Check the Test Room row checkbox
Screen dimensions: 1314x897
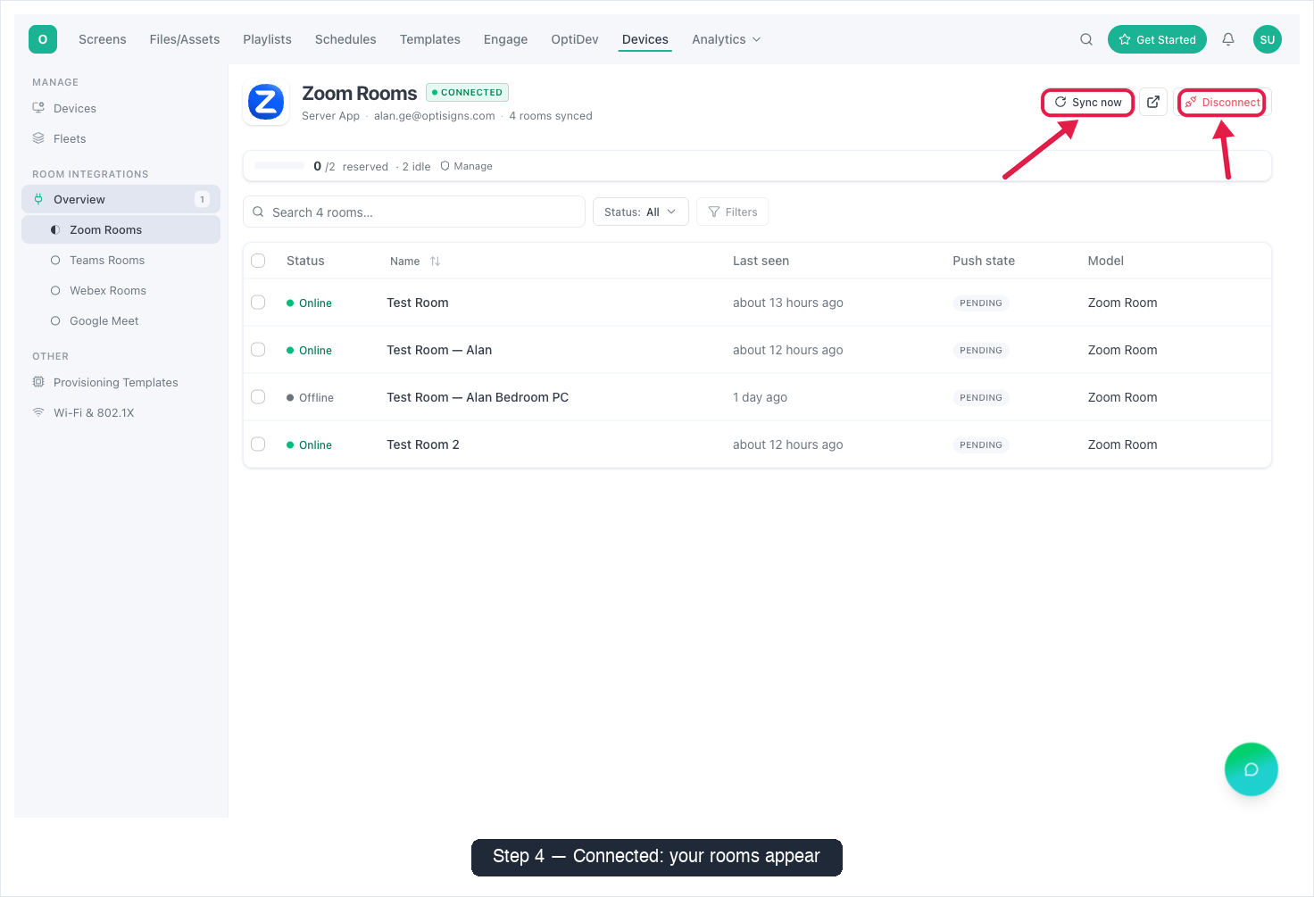click(x=258, y=303)
